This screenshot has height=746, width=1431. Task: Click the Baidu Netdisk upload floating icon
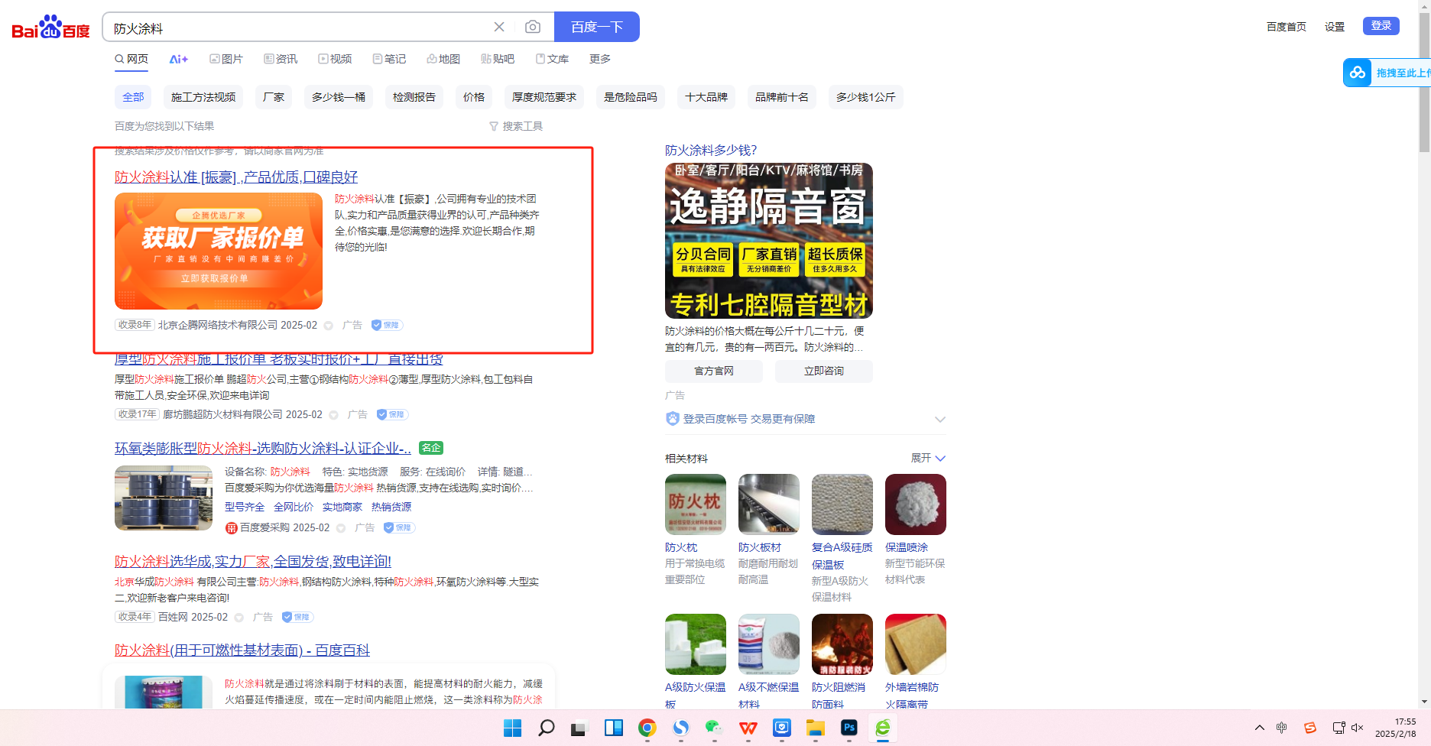pyautogui.click(x=1358, y=73)
